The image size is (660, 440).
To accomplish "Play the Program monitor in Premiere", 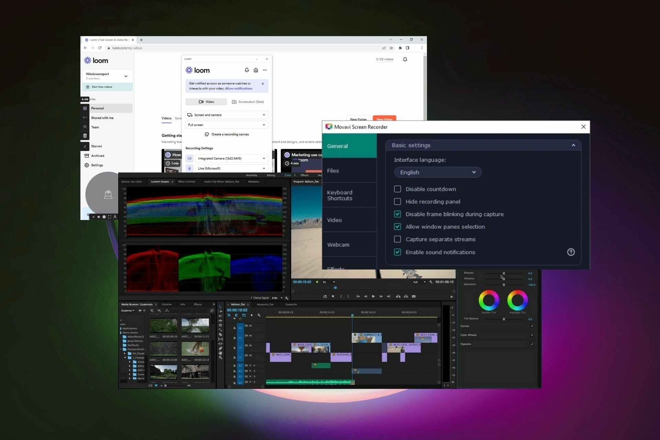I will pos(373,296).
